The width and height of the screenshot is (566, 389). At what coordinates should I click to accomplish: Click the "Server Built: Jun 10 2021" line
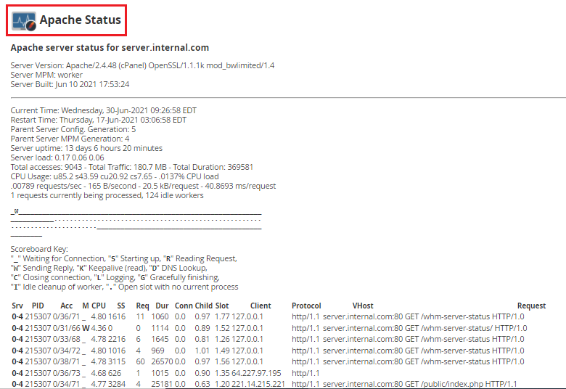point(70,84)
